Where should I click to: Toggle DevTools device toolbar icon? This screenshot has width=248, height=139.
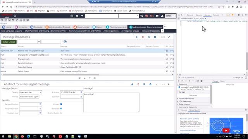pyautogui.click(x=182, y=15)
